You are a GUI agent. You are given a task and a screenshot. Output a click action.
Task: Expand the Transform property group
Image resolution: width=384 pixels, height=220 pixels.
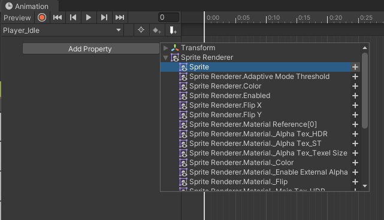(166, 48)
